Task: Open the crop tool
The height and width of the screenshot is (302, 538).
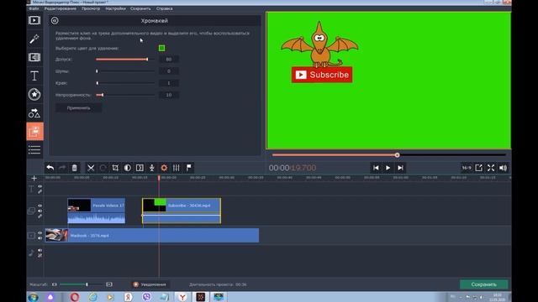Action: (x=115, y=168)
